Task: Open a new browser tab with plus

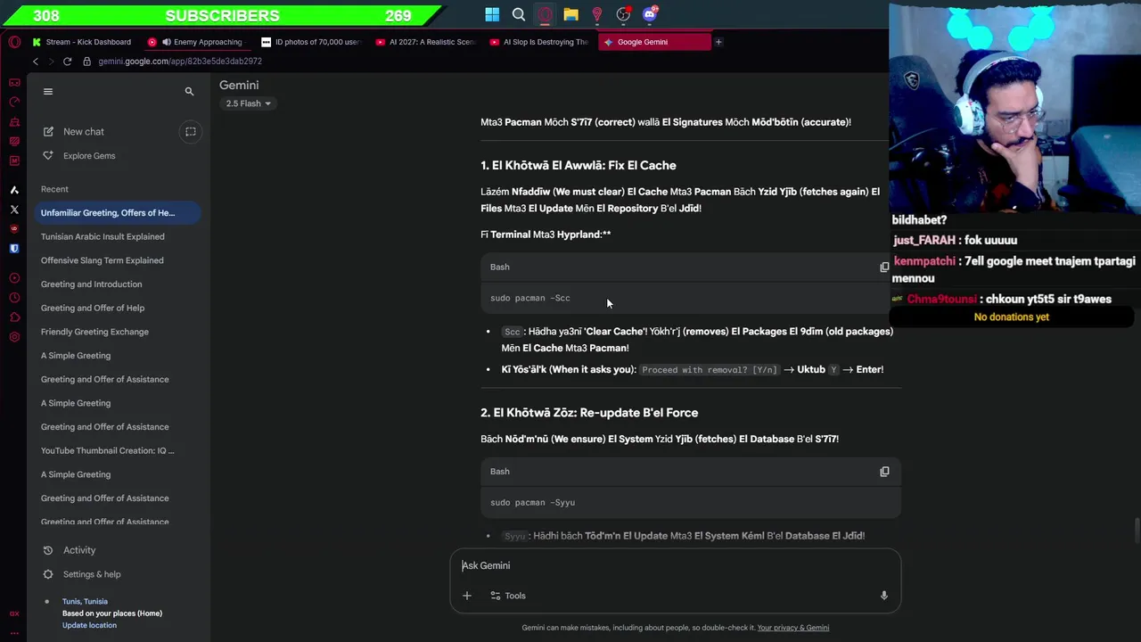Action: [718, 42]
